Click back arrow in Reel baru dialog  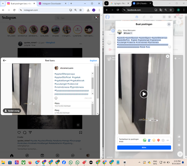[x=4, y=61]
